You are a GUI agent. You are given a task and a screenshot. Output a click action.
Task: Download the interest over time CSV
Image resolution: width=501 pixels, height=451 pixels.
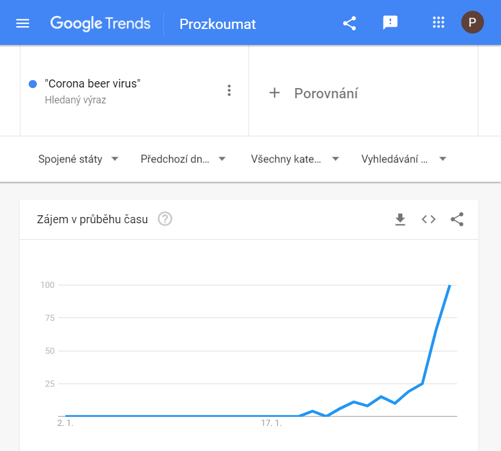[400, 219]
